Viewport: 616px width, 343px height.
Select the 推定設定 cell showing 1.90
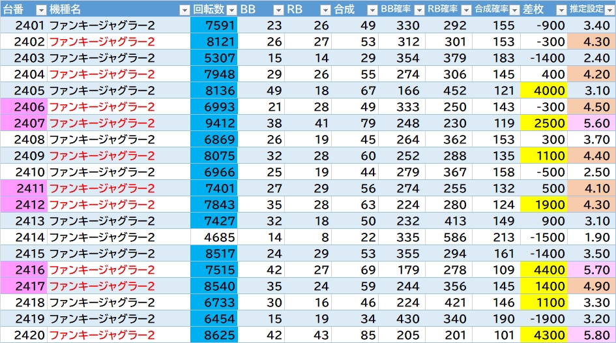click(592, 237)
